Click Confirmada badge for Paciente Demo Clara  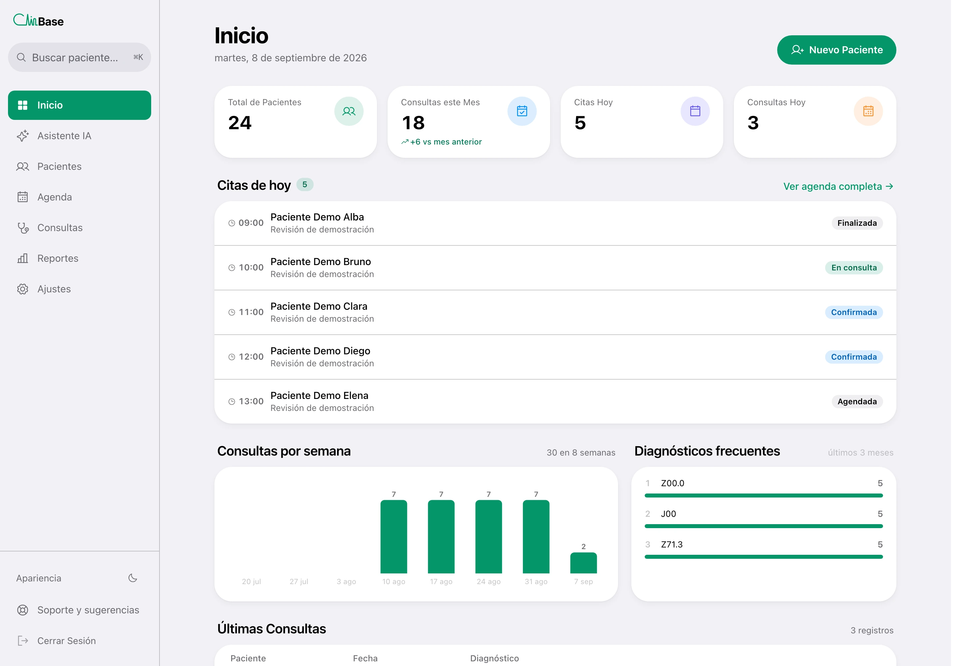coord(854,313)
